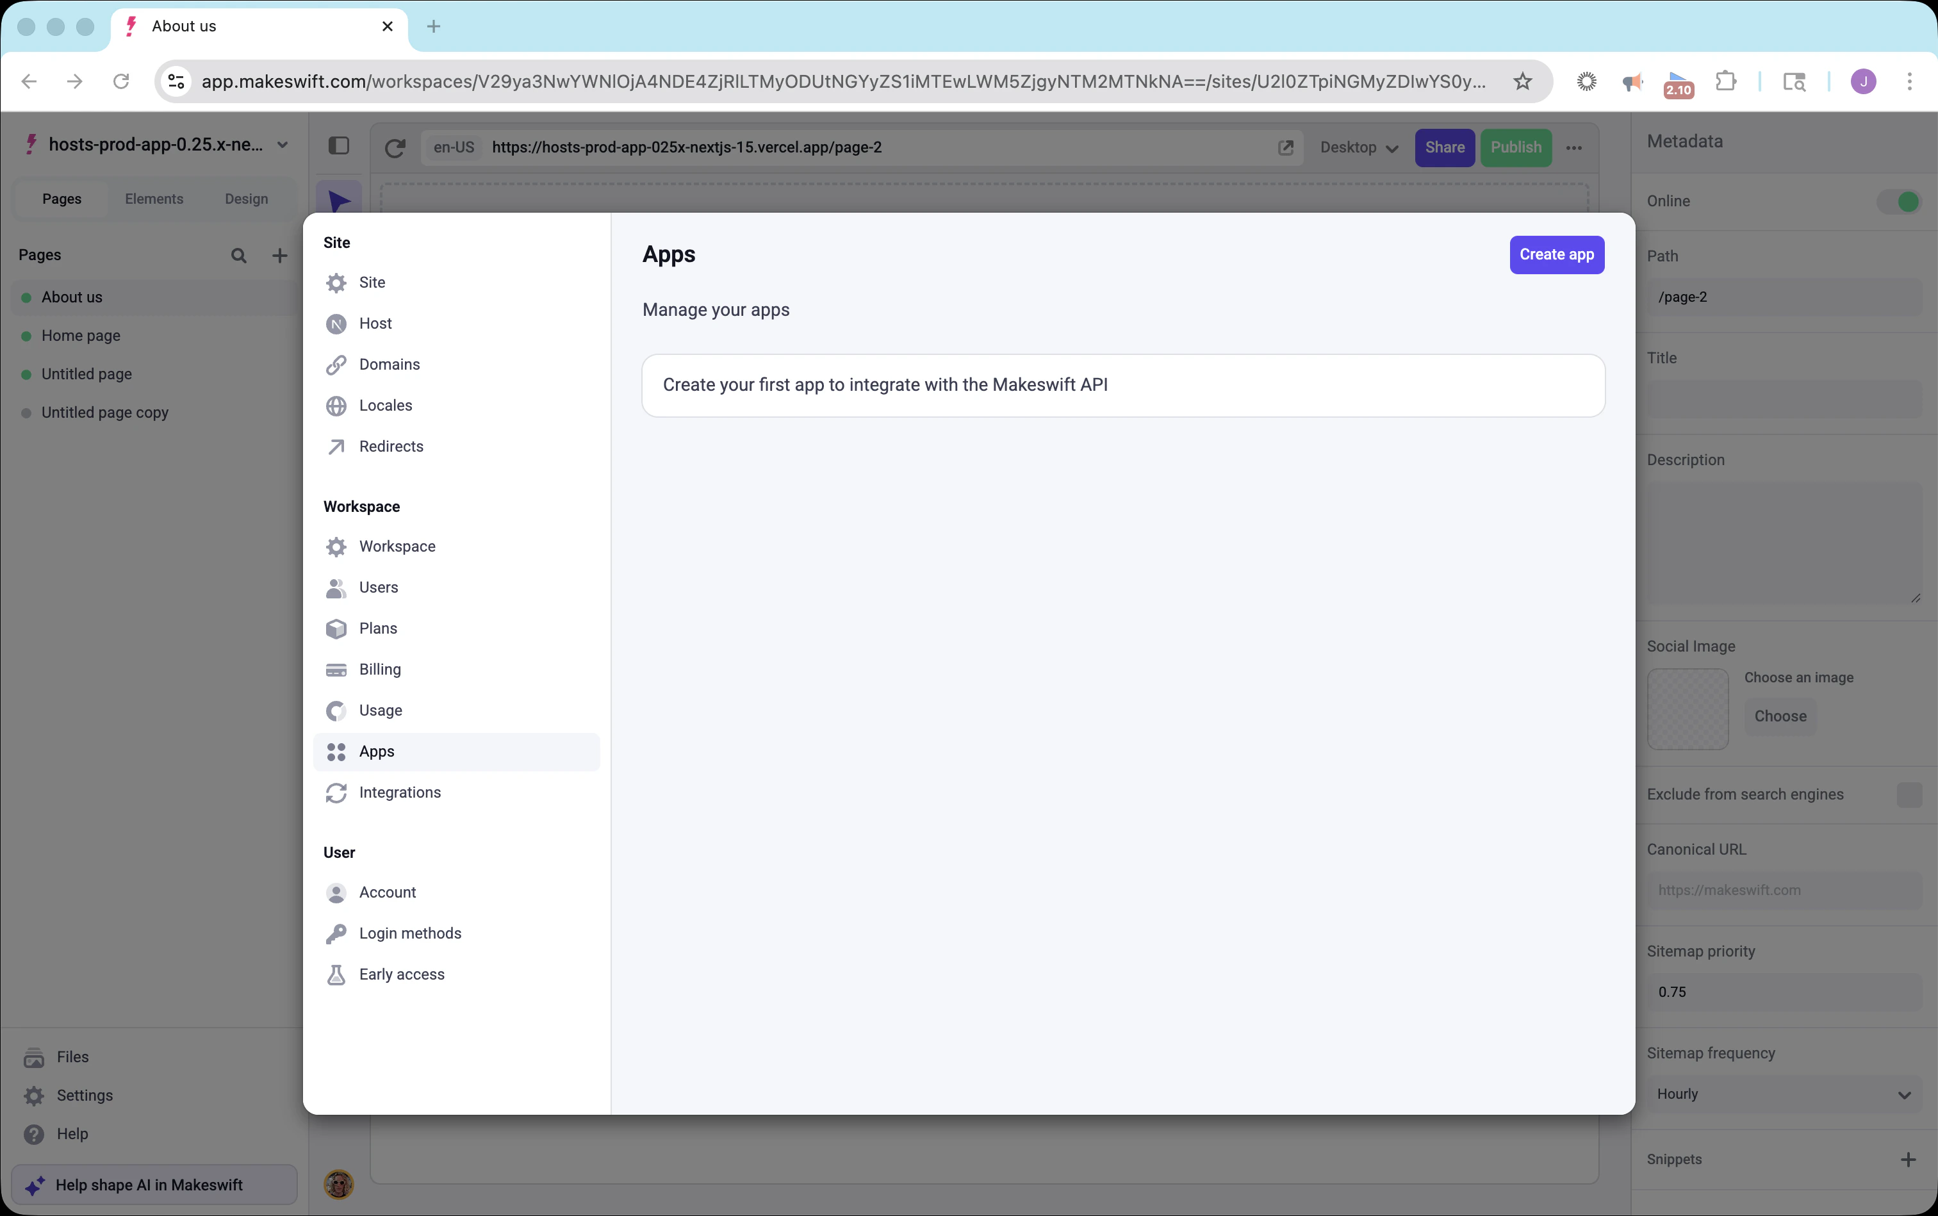The height and width of the screenshot is (1216, 1938).
Task: Open the Files panel
Action: [72, 1056]
